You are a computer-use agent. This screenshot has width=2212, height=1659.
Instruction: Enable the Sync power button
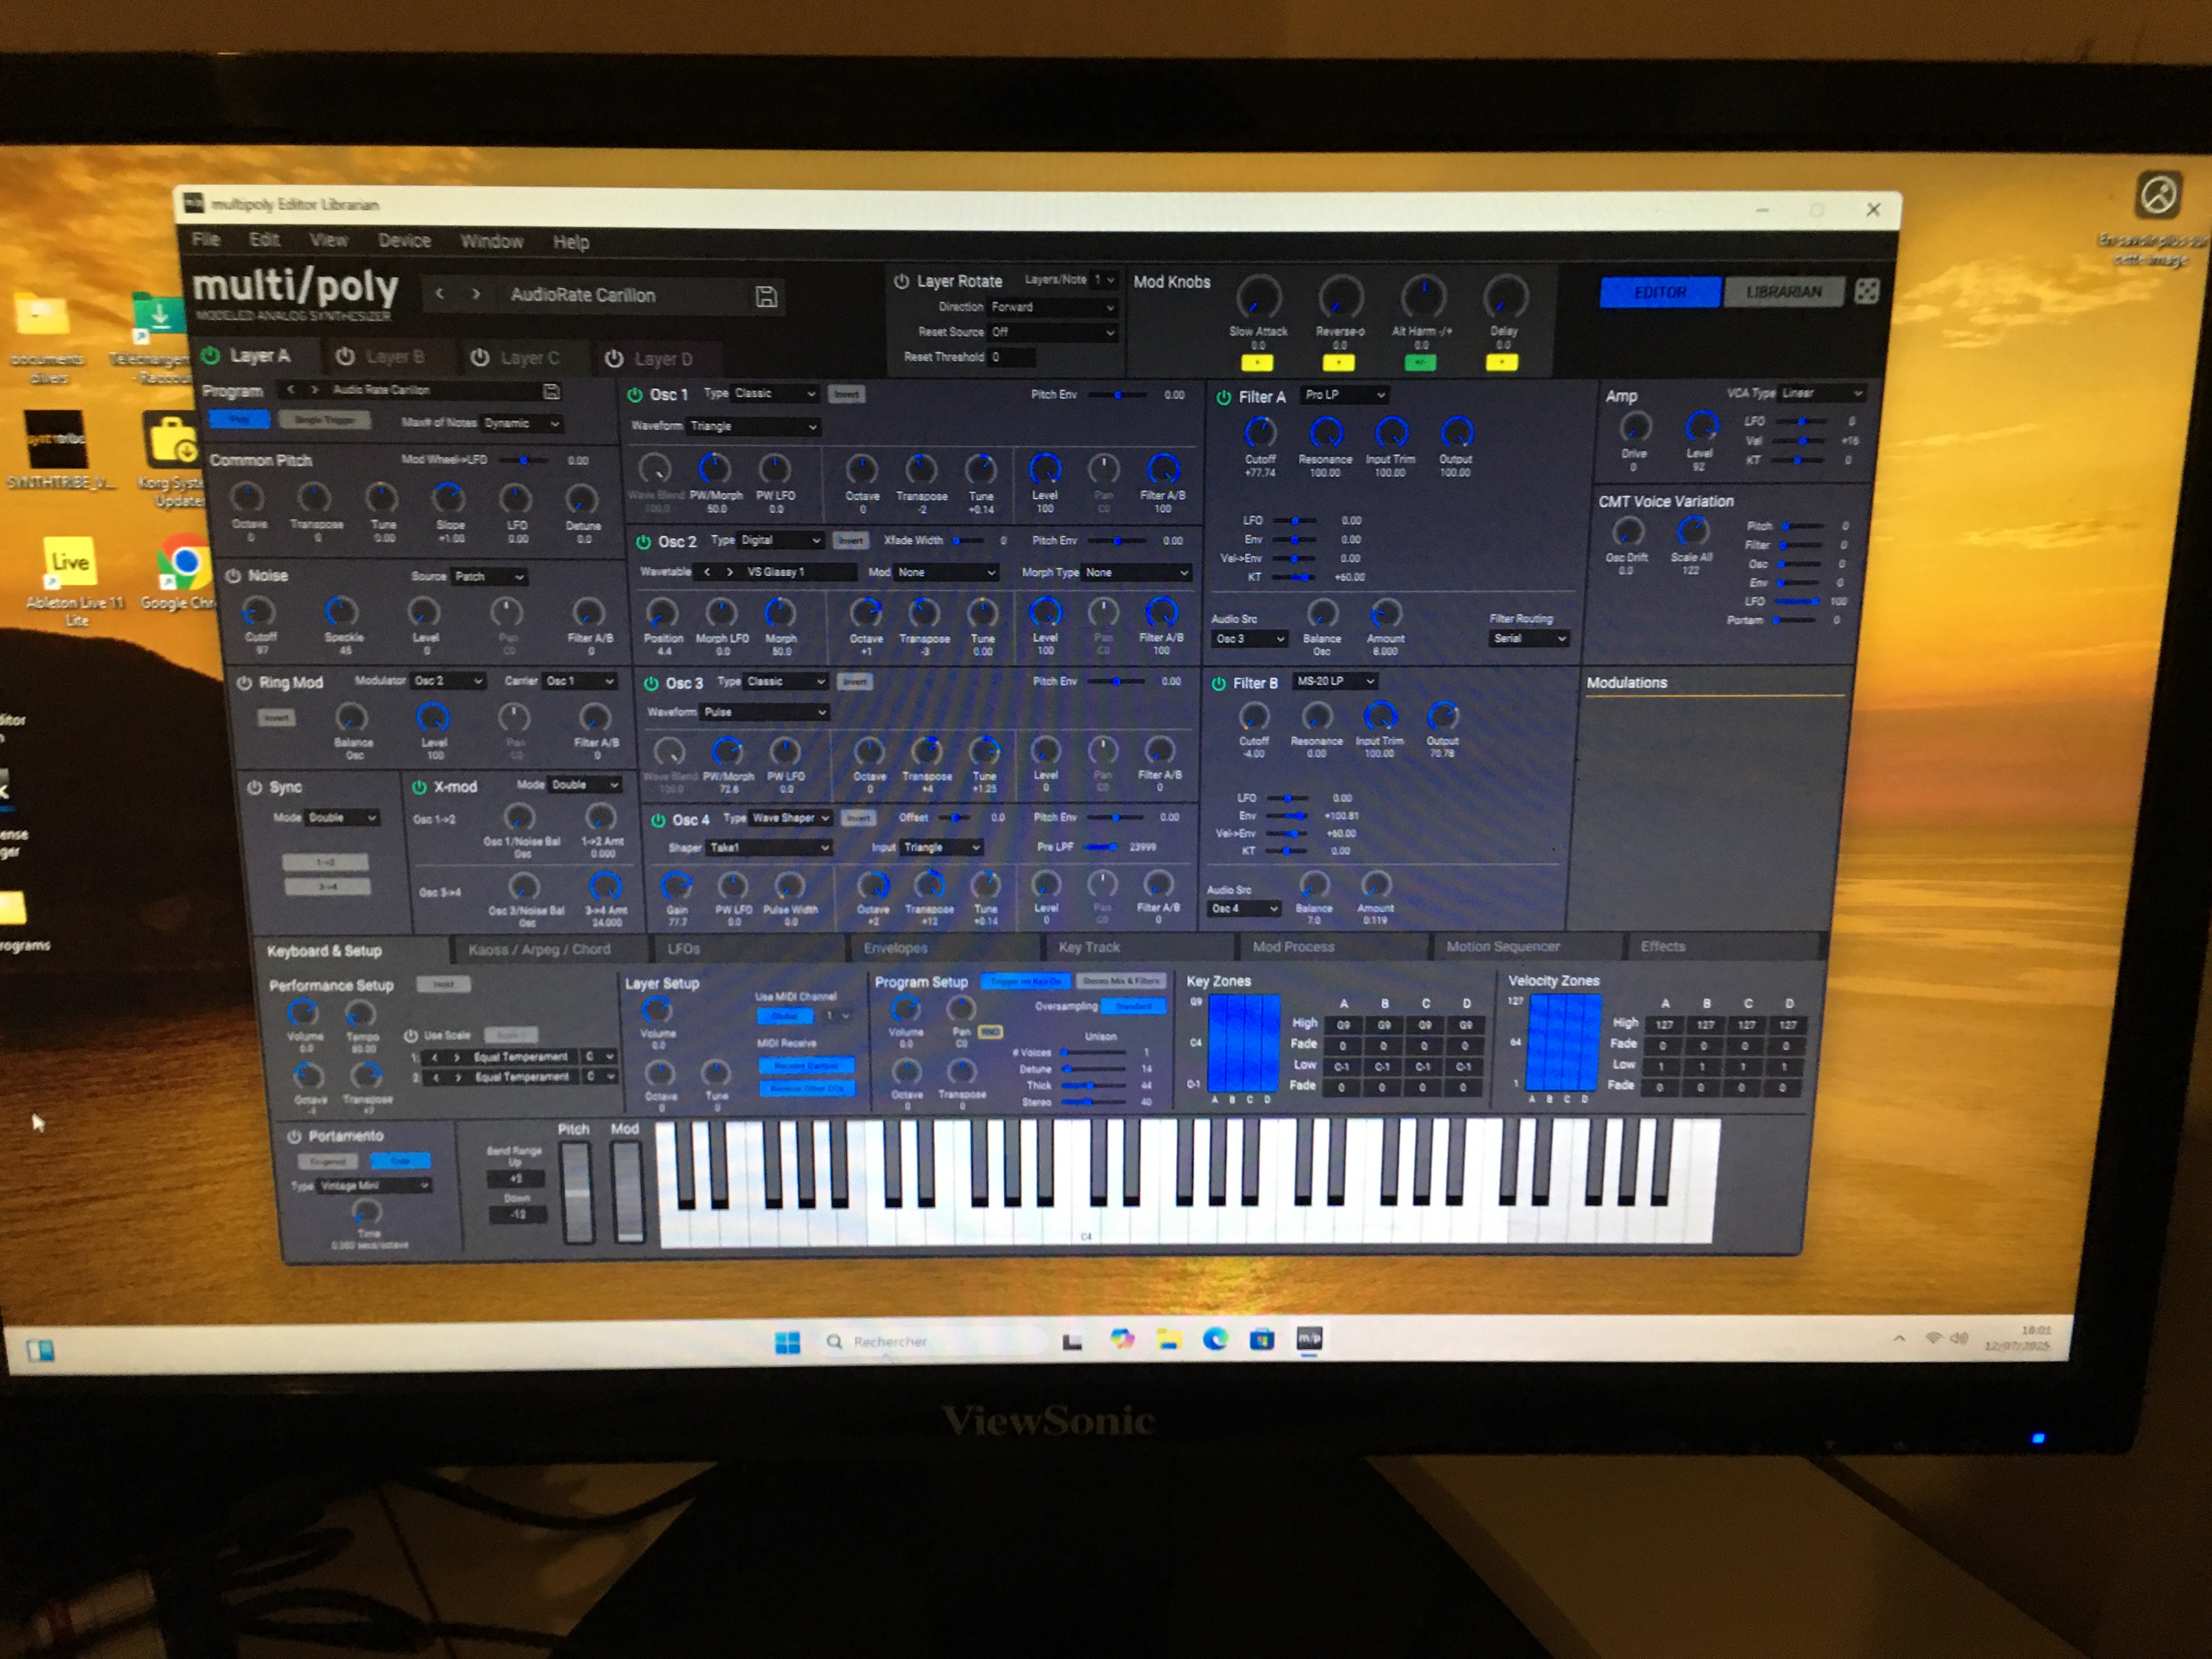pos(255,787)
